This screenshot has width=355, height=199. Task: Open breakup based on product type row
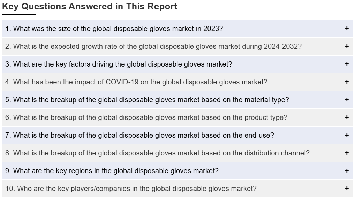click(177, 117)
